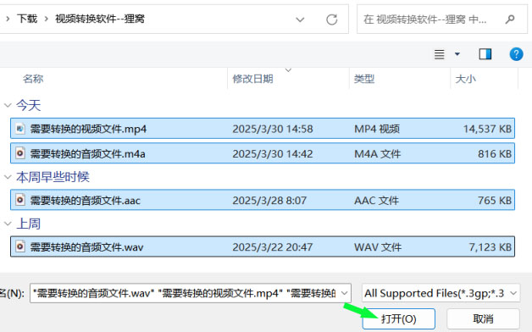The height and width of the screenshot is (332, 532).
Task: Open the blue help icon
Action: tap(516, 54)
